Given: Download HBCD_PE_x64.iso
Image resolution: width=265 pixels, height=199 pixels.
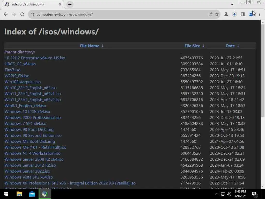Looking at the screenshot, I should (x=20, y=64).
